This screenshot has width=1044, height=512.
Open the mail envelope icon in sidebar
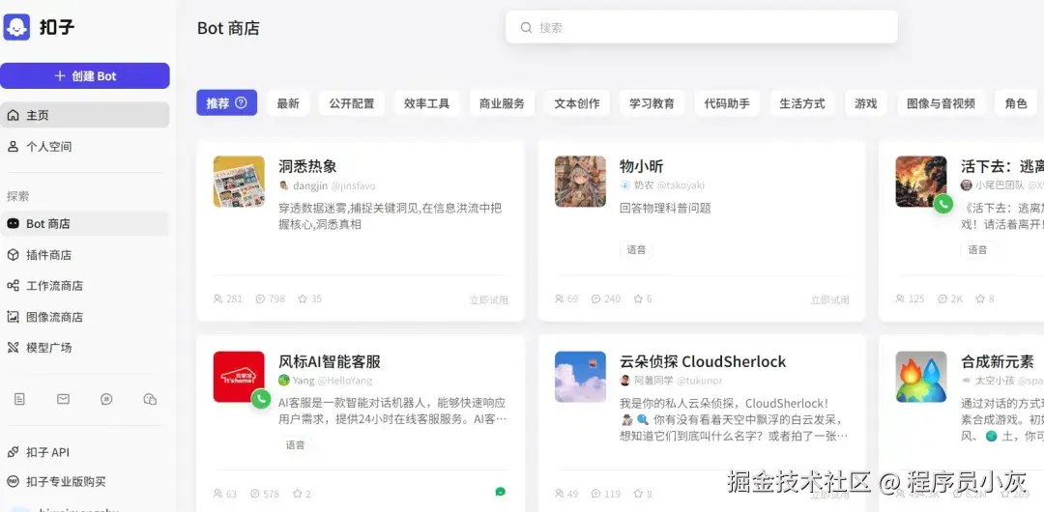pyautogui.click(x=63, y=399)
